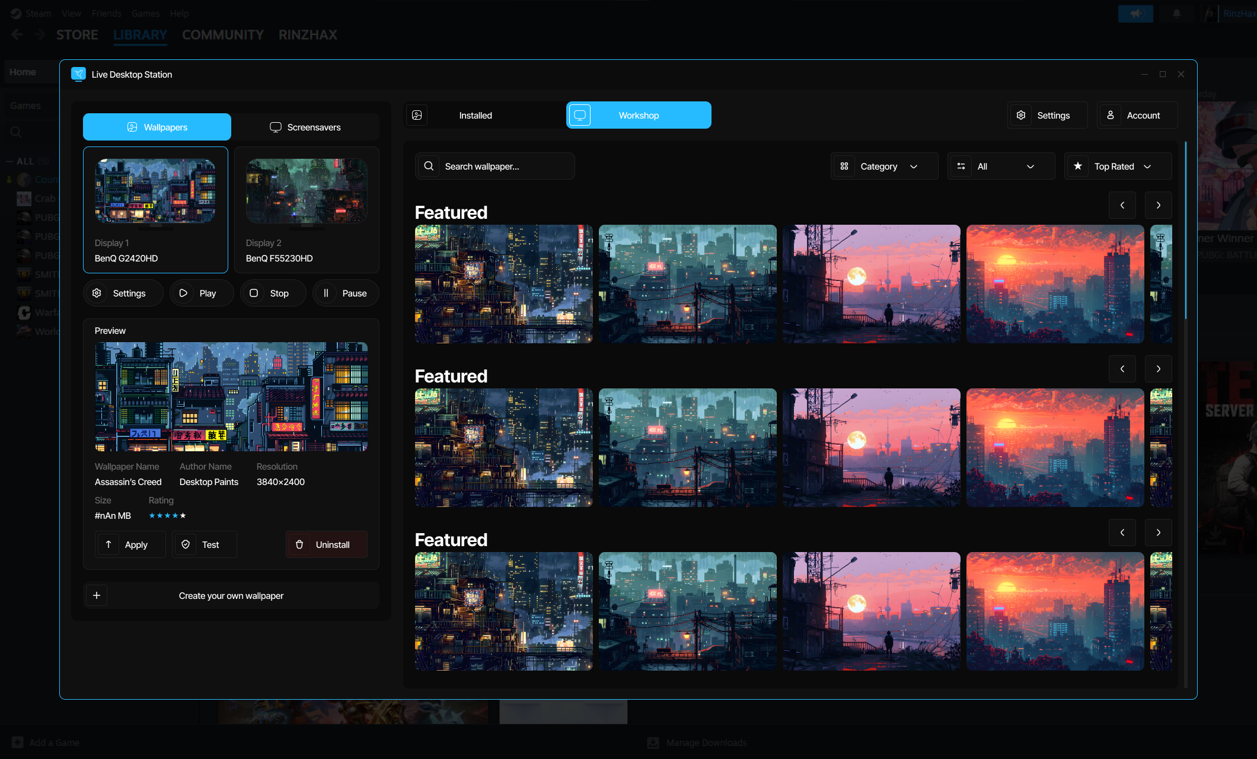Show next wallpapers in third Featured row
This screenshot has width=1257, height=759.
pos(1159,532)
